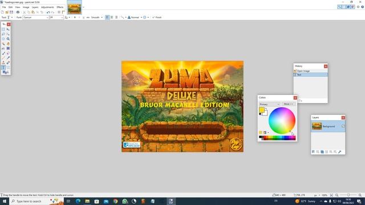Open the Edit menu
Screen dimensions: 365x205
10,7
